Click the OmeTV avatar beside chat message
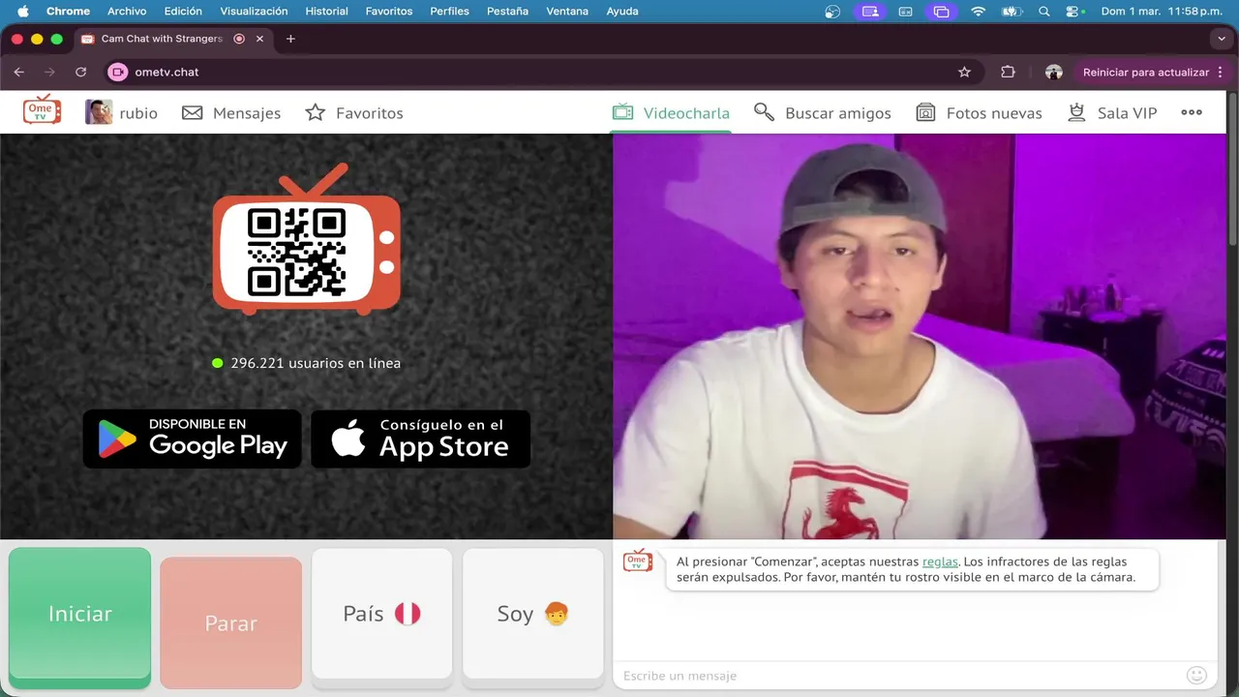The image size is (1239, 697). pos(637,561)
